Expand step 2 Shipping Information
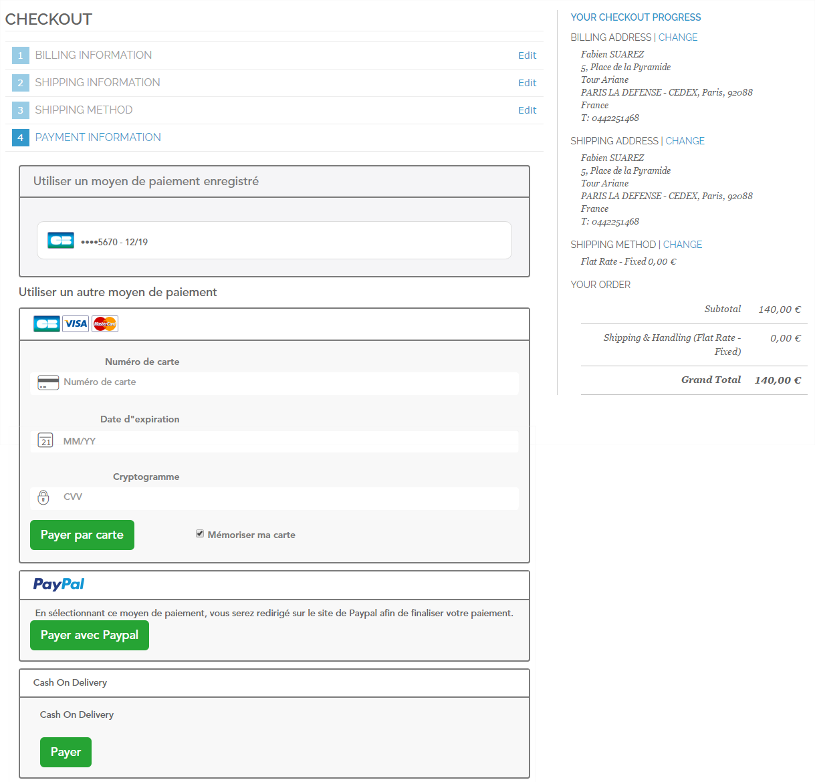Screen dimensions: 815x782 click(98, 83)
